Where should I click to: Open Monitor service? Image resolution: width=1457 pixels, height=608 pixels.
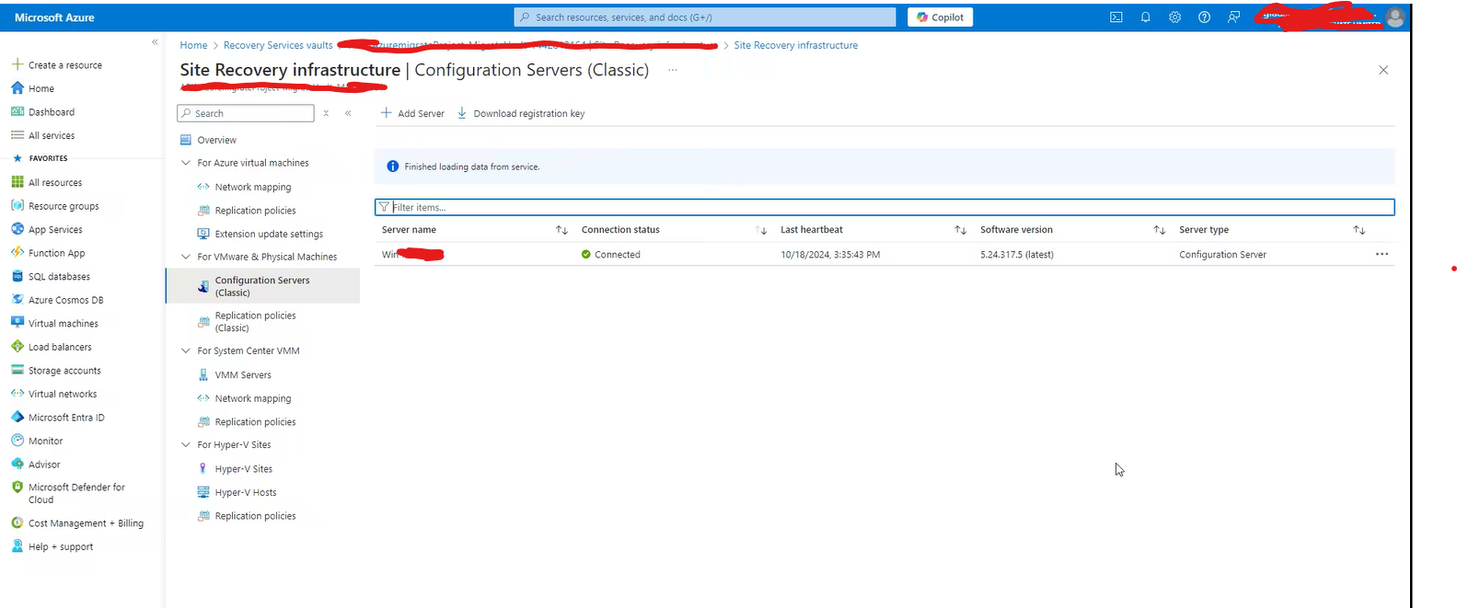37,441
